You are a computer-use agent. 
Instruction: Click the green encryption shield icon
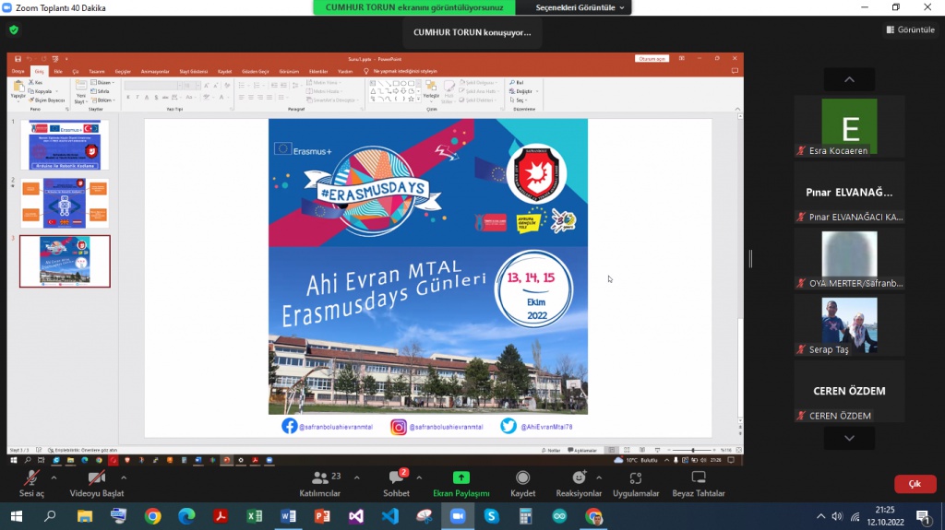pyautogui.click(x=14, y=29)
